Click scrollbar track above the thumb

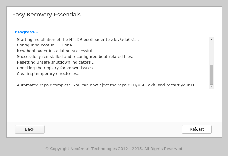click(211, 52)
